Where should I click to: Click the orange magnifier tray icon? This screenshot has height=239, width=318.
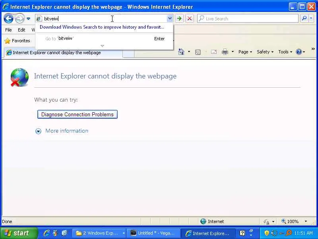point(289,233)
